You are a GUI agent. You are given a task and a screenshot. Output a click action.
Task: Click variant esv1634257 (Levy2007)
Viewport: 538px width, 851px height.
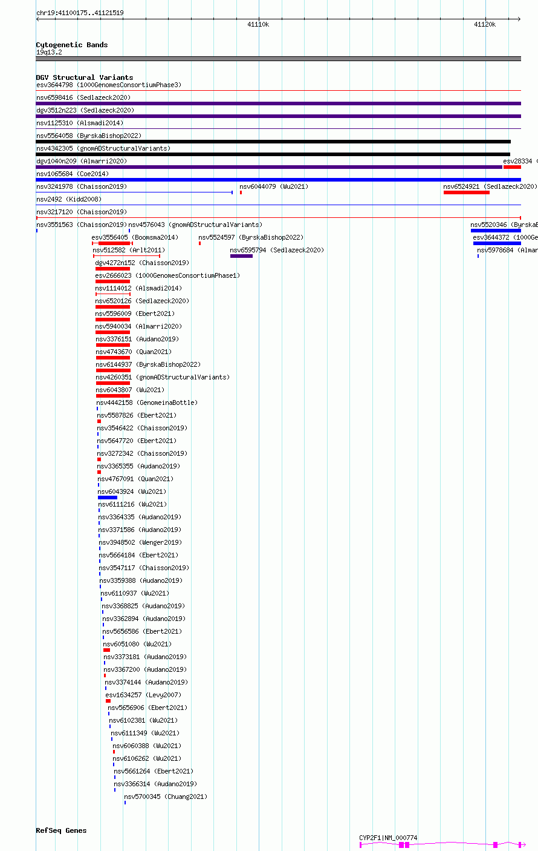[x=144, y=695]
